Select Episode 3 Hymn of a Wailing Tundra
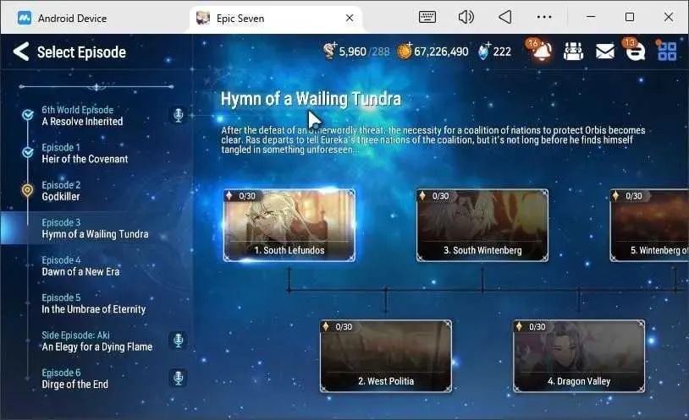The image size is (689, 420). tap(96, 228)
